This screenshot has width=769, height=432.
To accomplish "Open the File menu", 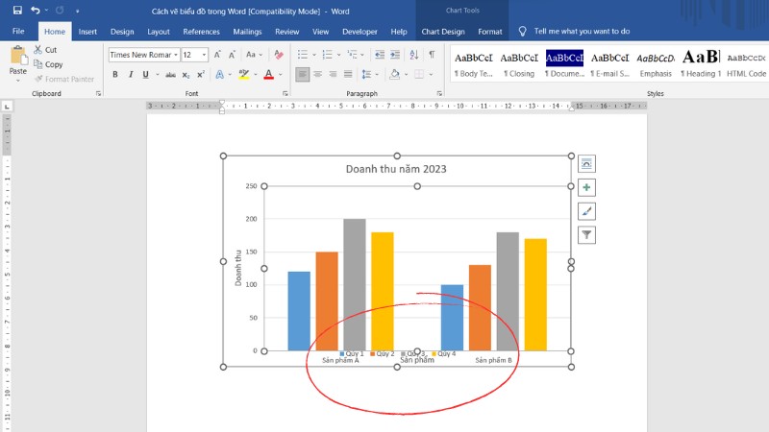I will [18, 32].
